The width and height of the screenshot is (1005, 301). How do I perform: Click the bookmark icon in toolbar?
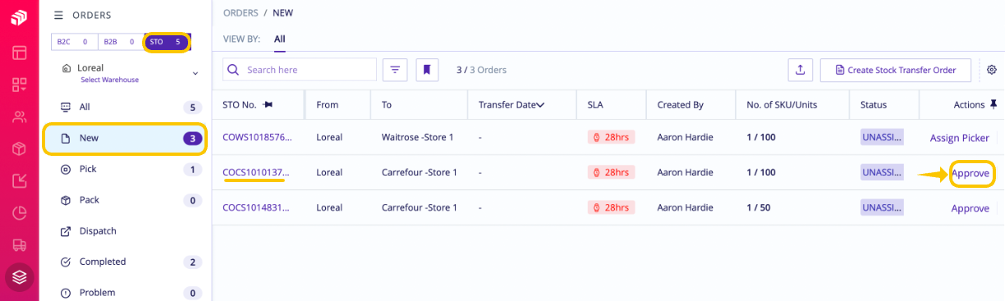pyautogui.click(x=427, y=70)
